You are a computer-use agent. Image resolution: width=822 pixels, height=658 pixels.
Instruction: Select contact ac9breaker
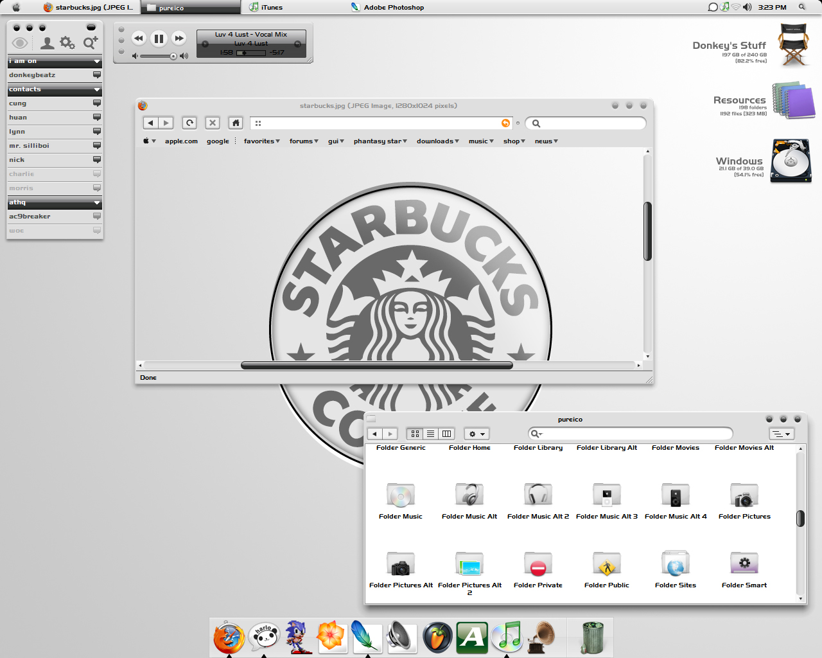point(55,217)
